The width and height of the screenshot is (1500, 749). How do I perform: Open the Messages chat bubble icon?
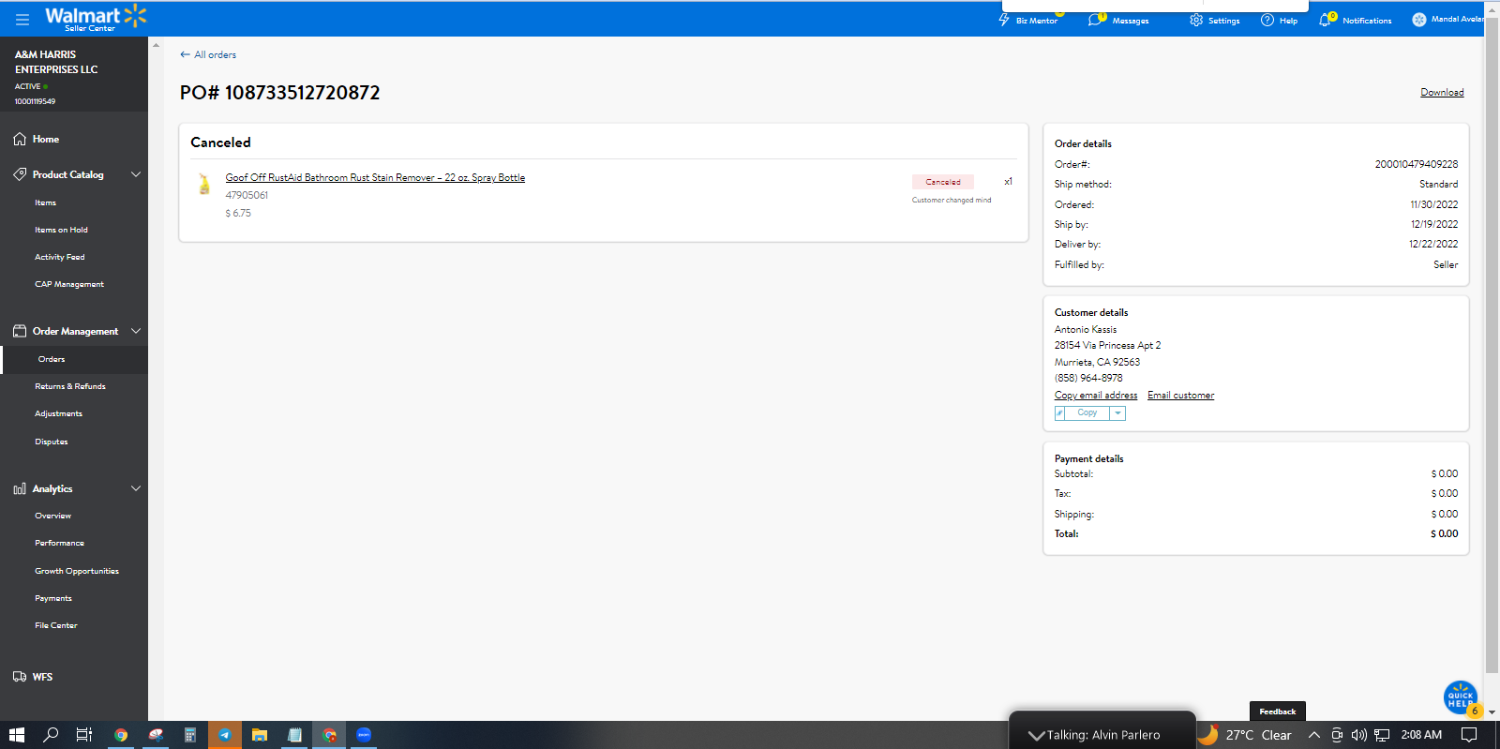(x=1095, y=20)
